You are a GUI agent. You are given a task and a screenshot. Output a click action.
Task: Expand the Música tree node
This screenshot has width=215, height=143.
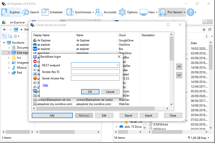(9, 68)
